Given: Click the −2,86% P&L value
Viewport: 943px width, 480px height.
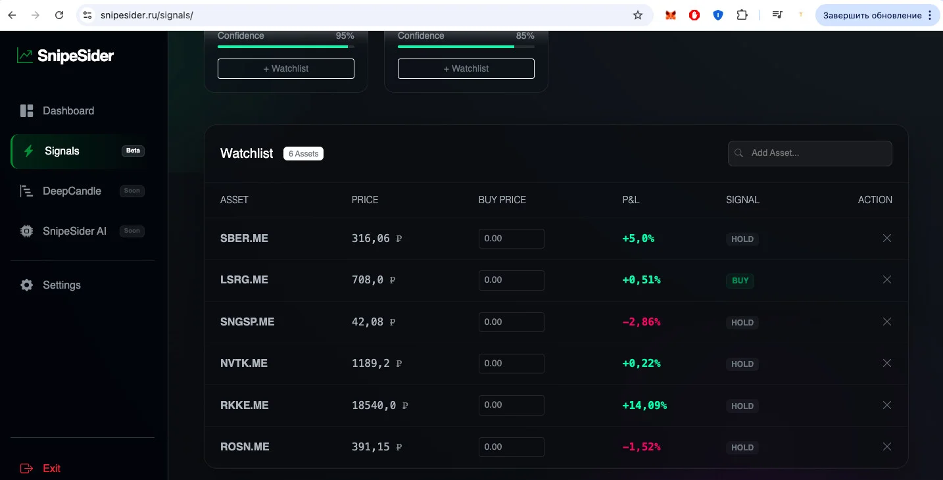Looking at the screenshot, I should point(641,322).
